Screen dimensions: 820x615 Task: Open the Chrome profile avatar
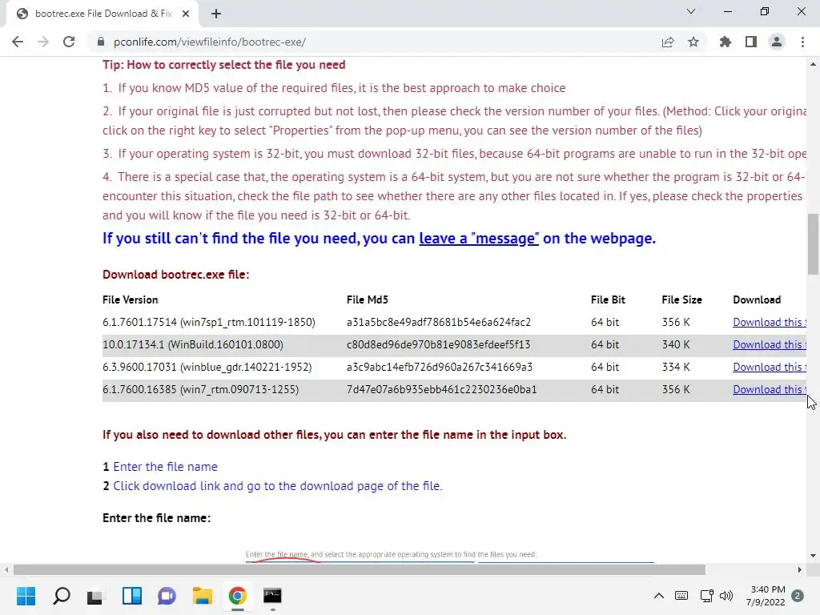777,42
